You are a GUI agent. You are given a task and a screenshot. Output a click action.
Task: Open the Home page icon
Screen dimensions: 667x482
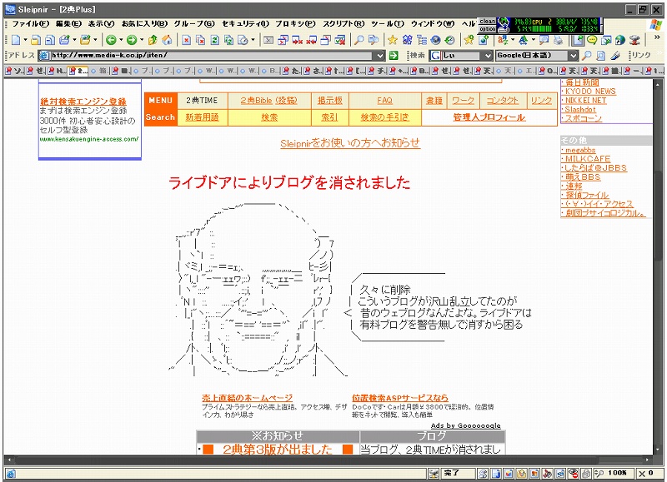[168, 40]
